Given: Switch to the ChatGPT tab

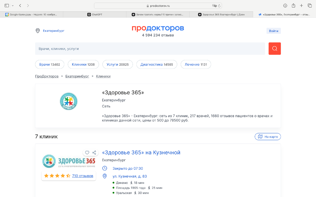Looking at the screenshot, I should 95,14.
